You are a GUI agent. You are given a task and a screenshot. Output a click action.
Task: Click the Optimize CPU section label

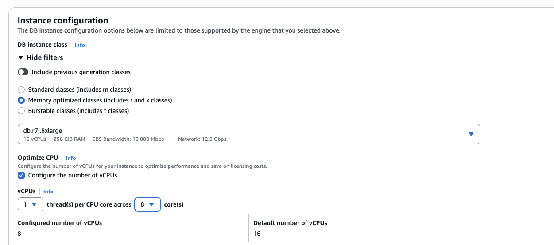click(38, 158)
